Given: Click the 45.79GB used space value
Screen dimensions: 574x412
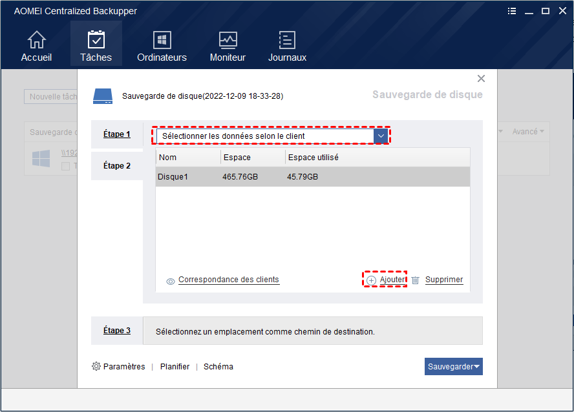Looking at the screenshot, I should click(303, 177).
